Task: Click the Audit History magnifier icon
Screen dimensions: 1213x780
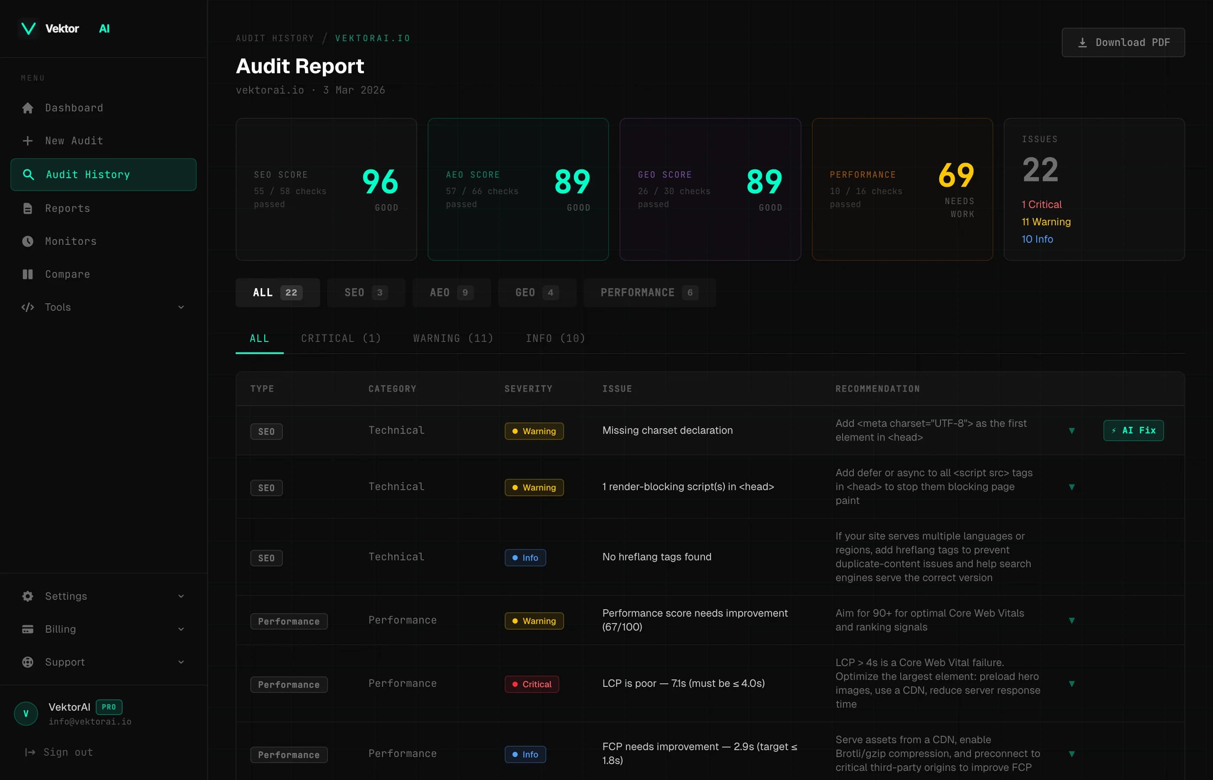Action: pyautogui.click(x=29, y=174)
